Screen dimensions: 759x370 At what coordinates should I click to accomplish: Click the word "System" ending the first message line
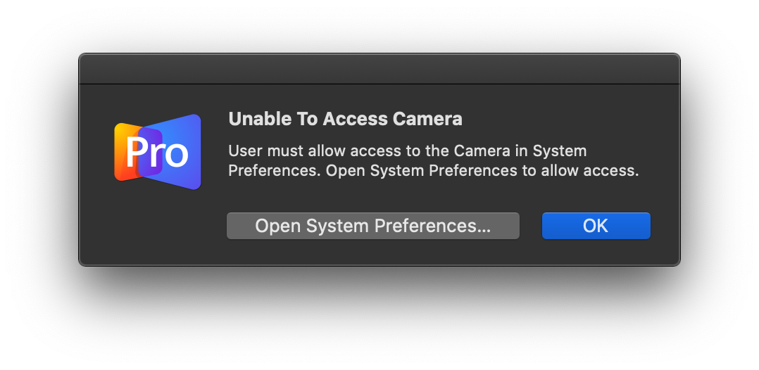[x=560, y=151]
